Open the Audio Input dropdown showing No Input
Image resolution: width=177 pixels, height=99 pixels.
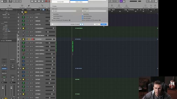(x=64, y=11)
